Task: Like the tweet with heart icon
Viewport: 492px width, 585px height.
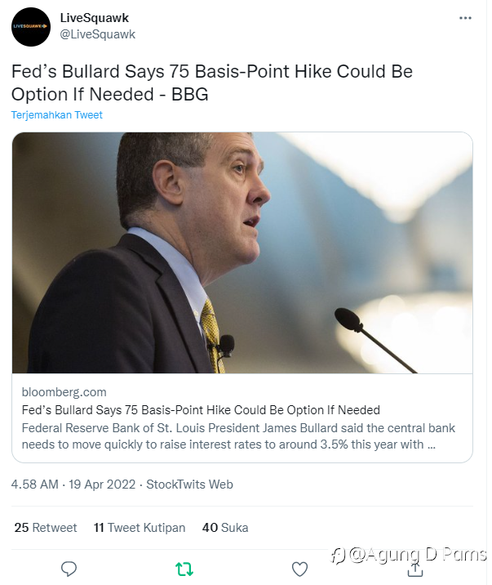Action: (299, 569)
